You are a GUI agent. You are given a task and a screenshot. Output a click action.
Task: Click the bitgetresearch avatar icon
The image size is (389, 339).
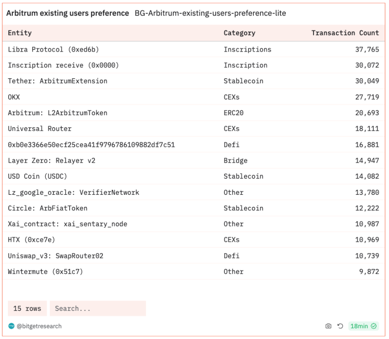12,326
